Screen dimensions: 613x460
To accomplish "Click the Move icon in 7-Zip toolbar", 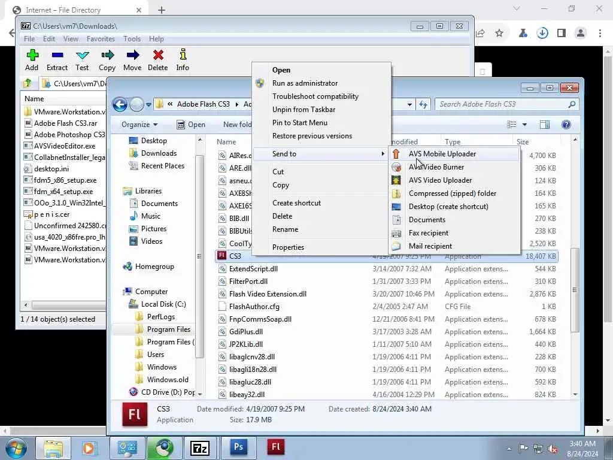I will (x=132, y=56).
